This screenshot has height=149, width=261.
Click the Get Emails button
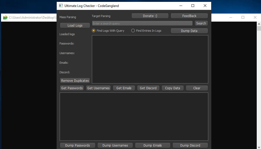pos(124,88)
